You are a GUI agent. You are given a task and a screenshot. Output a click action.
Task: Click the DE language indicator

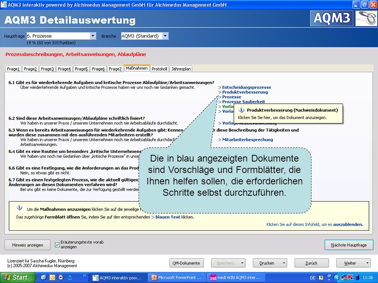click(313, 278)
